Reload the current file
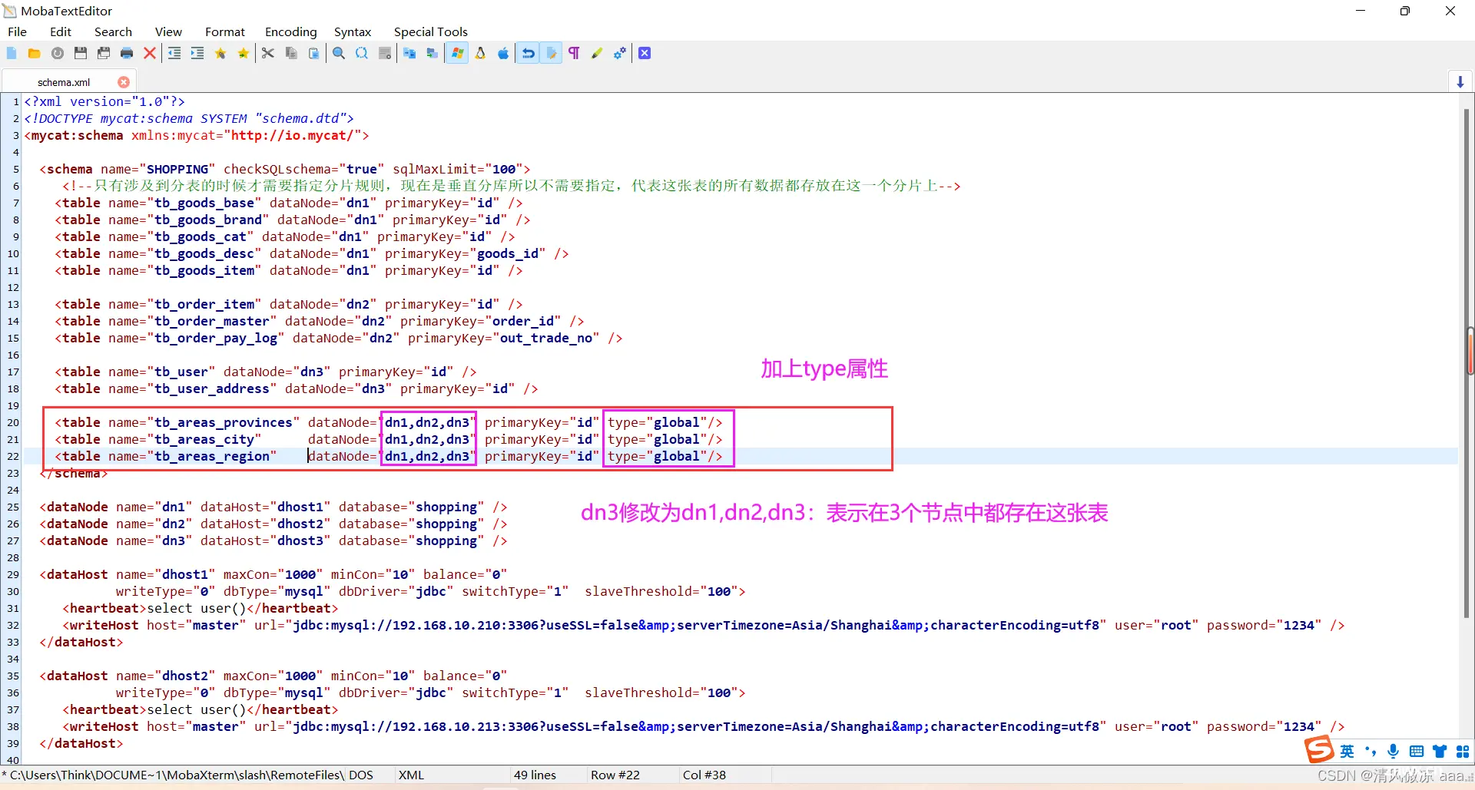 [58, 53]
